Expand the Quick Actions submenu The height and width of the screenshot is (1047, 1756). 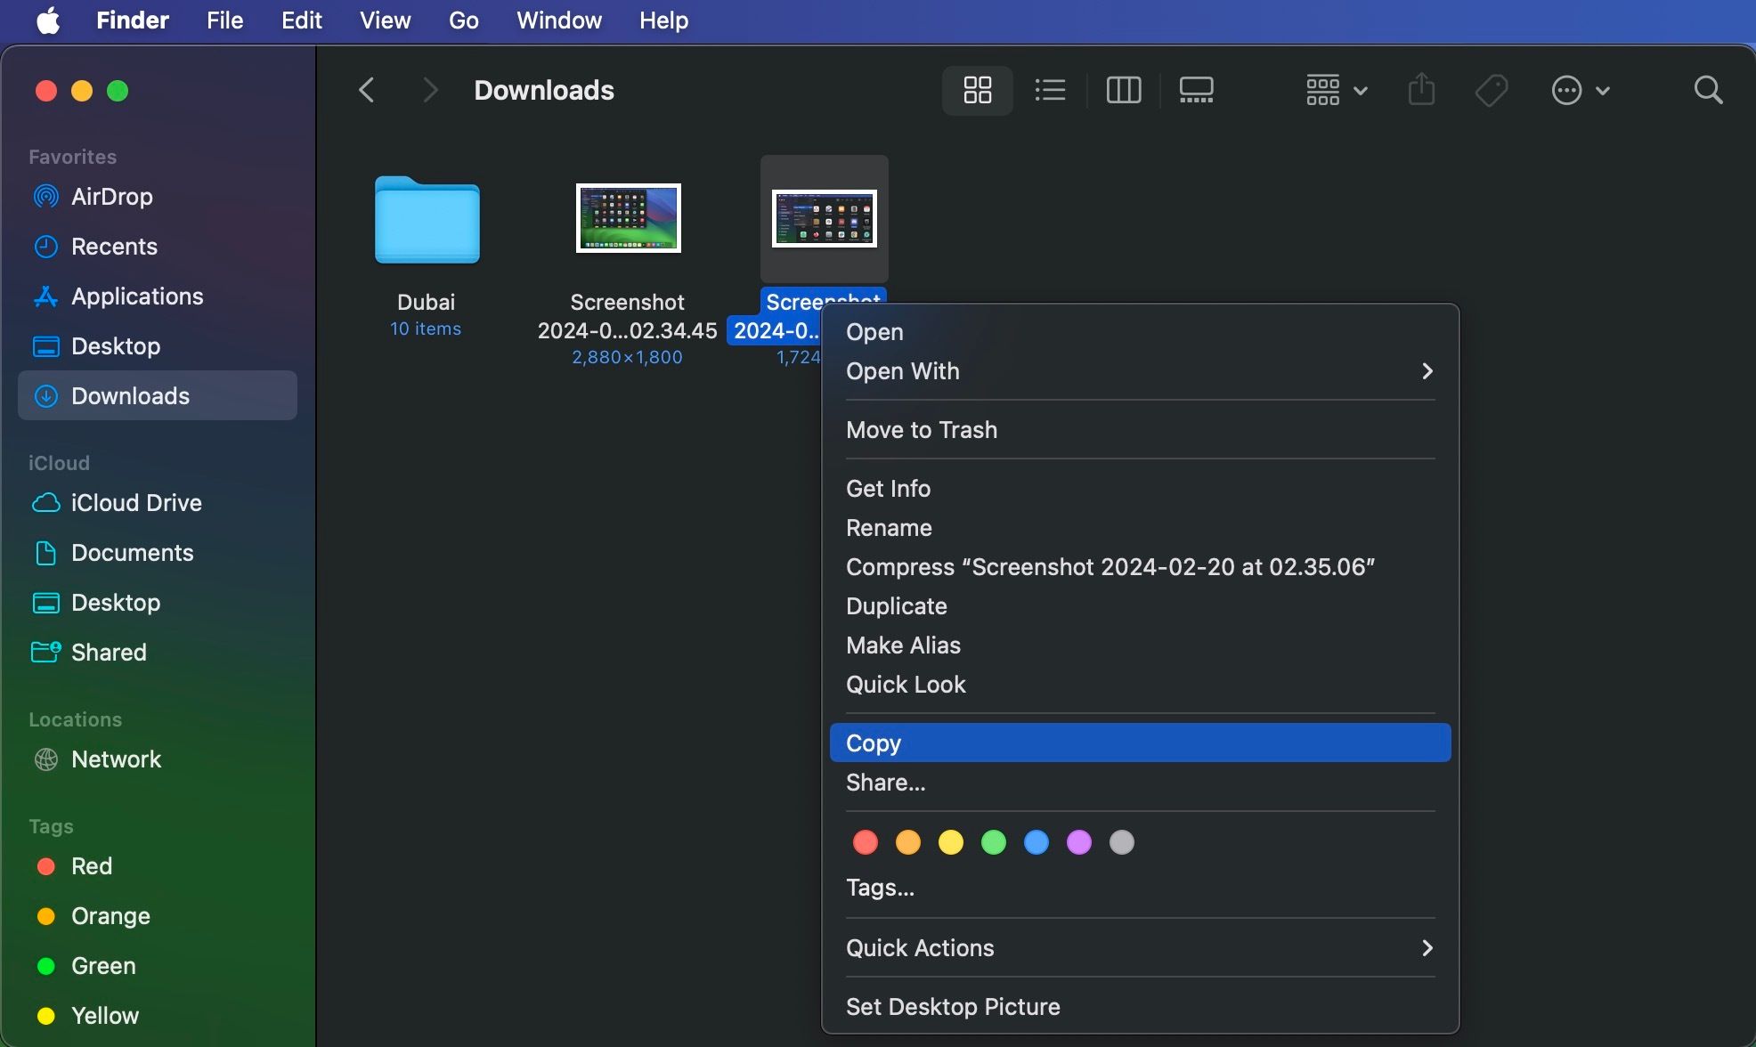[1138, 947]
